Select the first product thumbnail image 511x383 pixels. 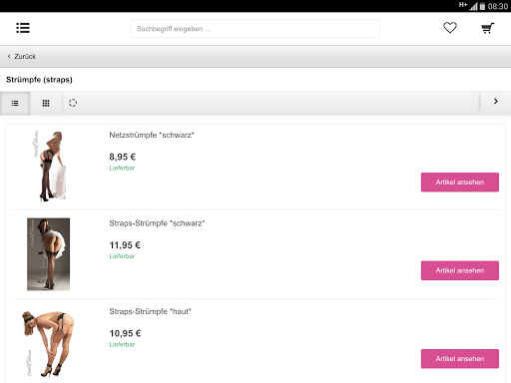tap(50, 166)
